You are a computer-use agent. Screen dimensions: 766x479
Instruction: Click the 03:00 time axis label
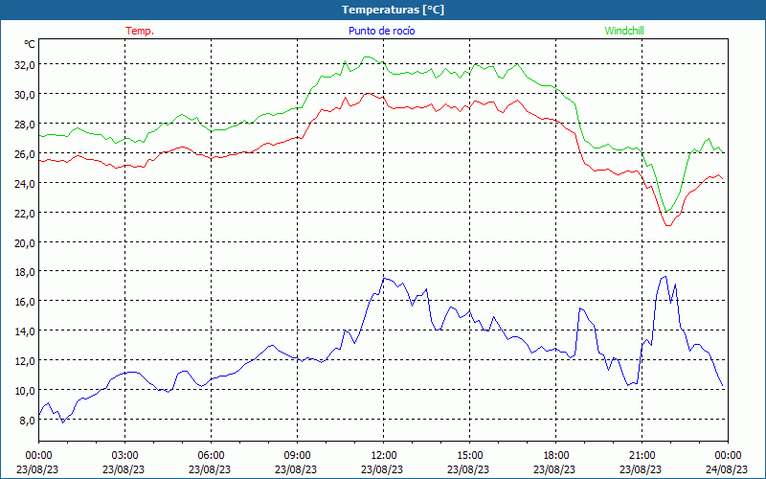click(x=125, y=456)
